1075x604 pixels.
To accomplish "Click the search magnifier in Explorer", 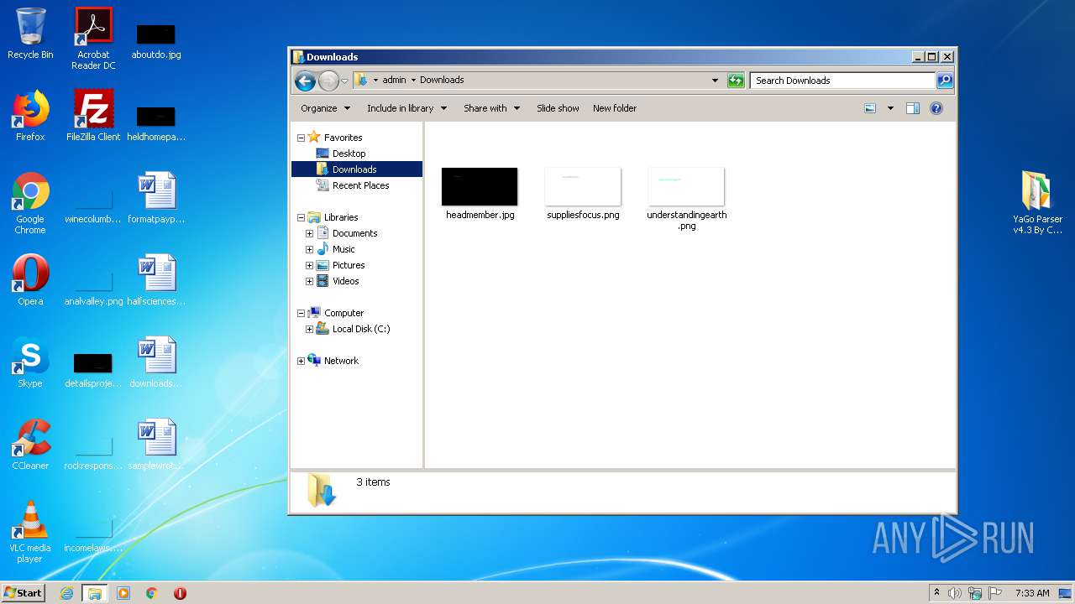I will (x=945, y=81).
